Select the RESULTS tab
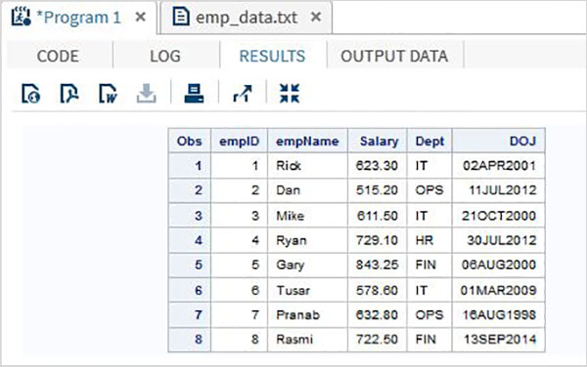The width and height of the screenshot is (587, 367). coord(272,57)
